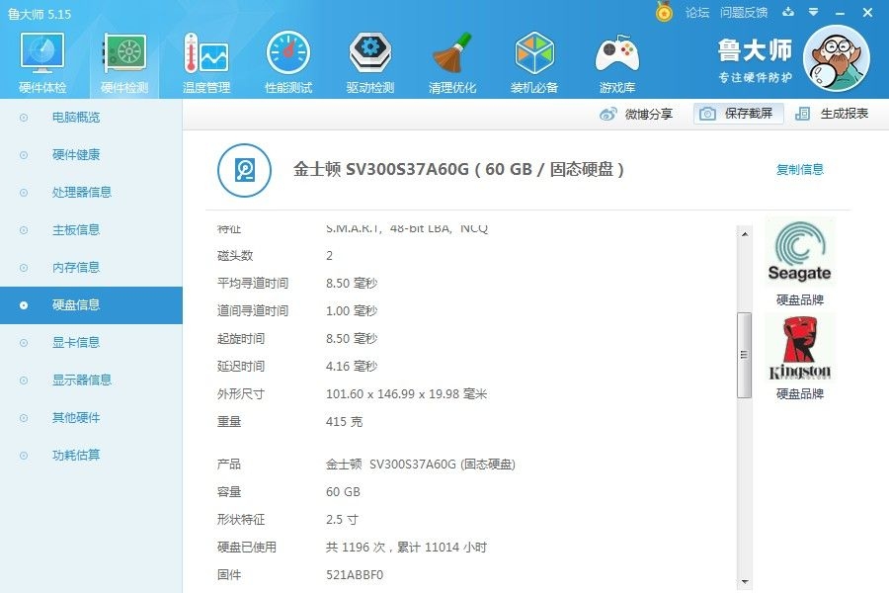Click the 复制信息 copy info link

tap(799, 169)
